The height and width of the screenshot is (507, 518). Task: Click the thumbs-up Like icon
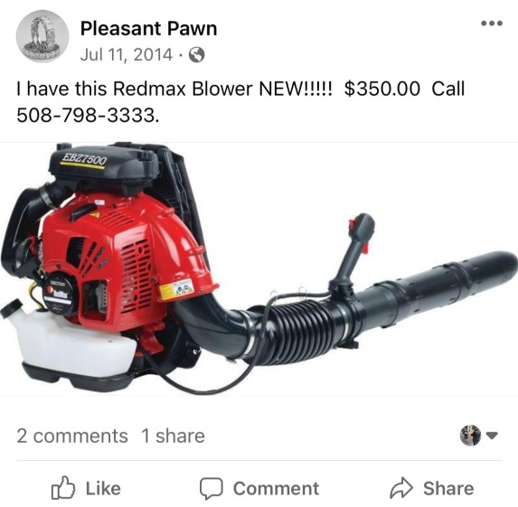click(63, 487)
